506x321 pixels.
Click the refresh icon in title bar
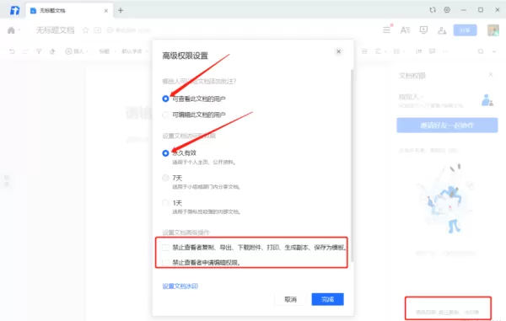click(433, 10)
